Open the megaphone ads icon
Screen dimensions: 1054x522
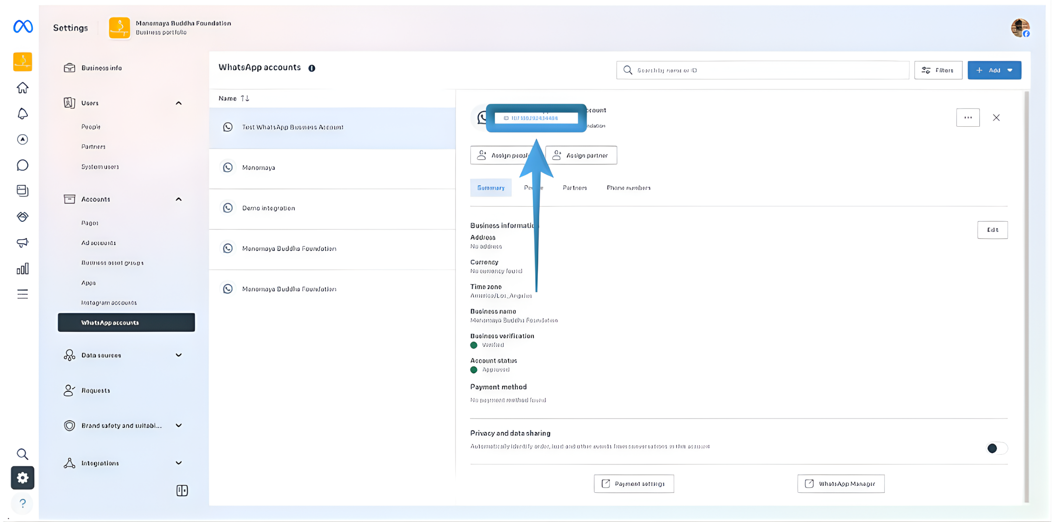[22, 243]
